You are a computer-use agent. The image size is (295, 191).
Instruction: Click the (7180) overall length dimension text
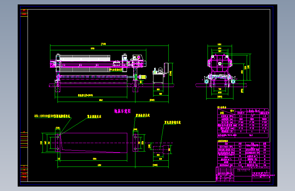point(103,44)
